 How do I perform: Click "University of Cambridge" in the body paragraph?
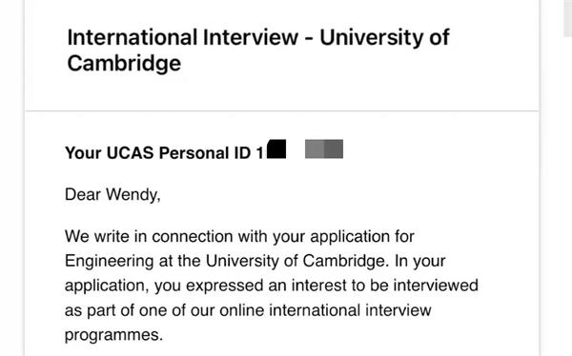point(296,261)
